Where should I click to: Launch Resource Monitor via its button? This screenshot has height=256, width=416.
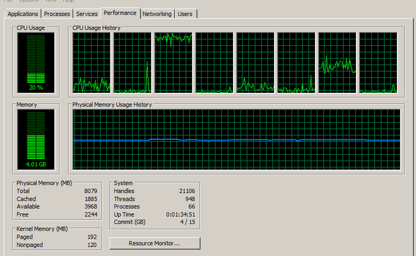tap(155, 243)
